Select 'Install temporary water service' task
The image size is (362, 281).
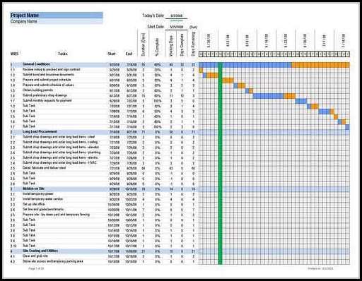click(x=42, y=199)
